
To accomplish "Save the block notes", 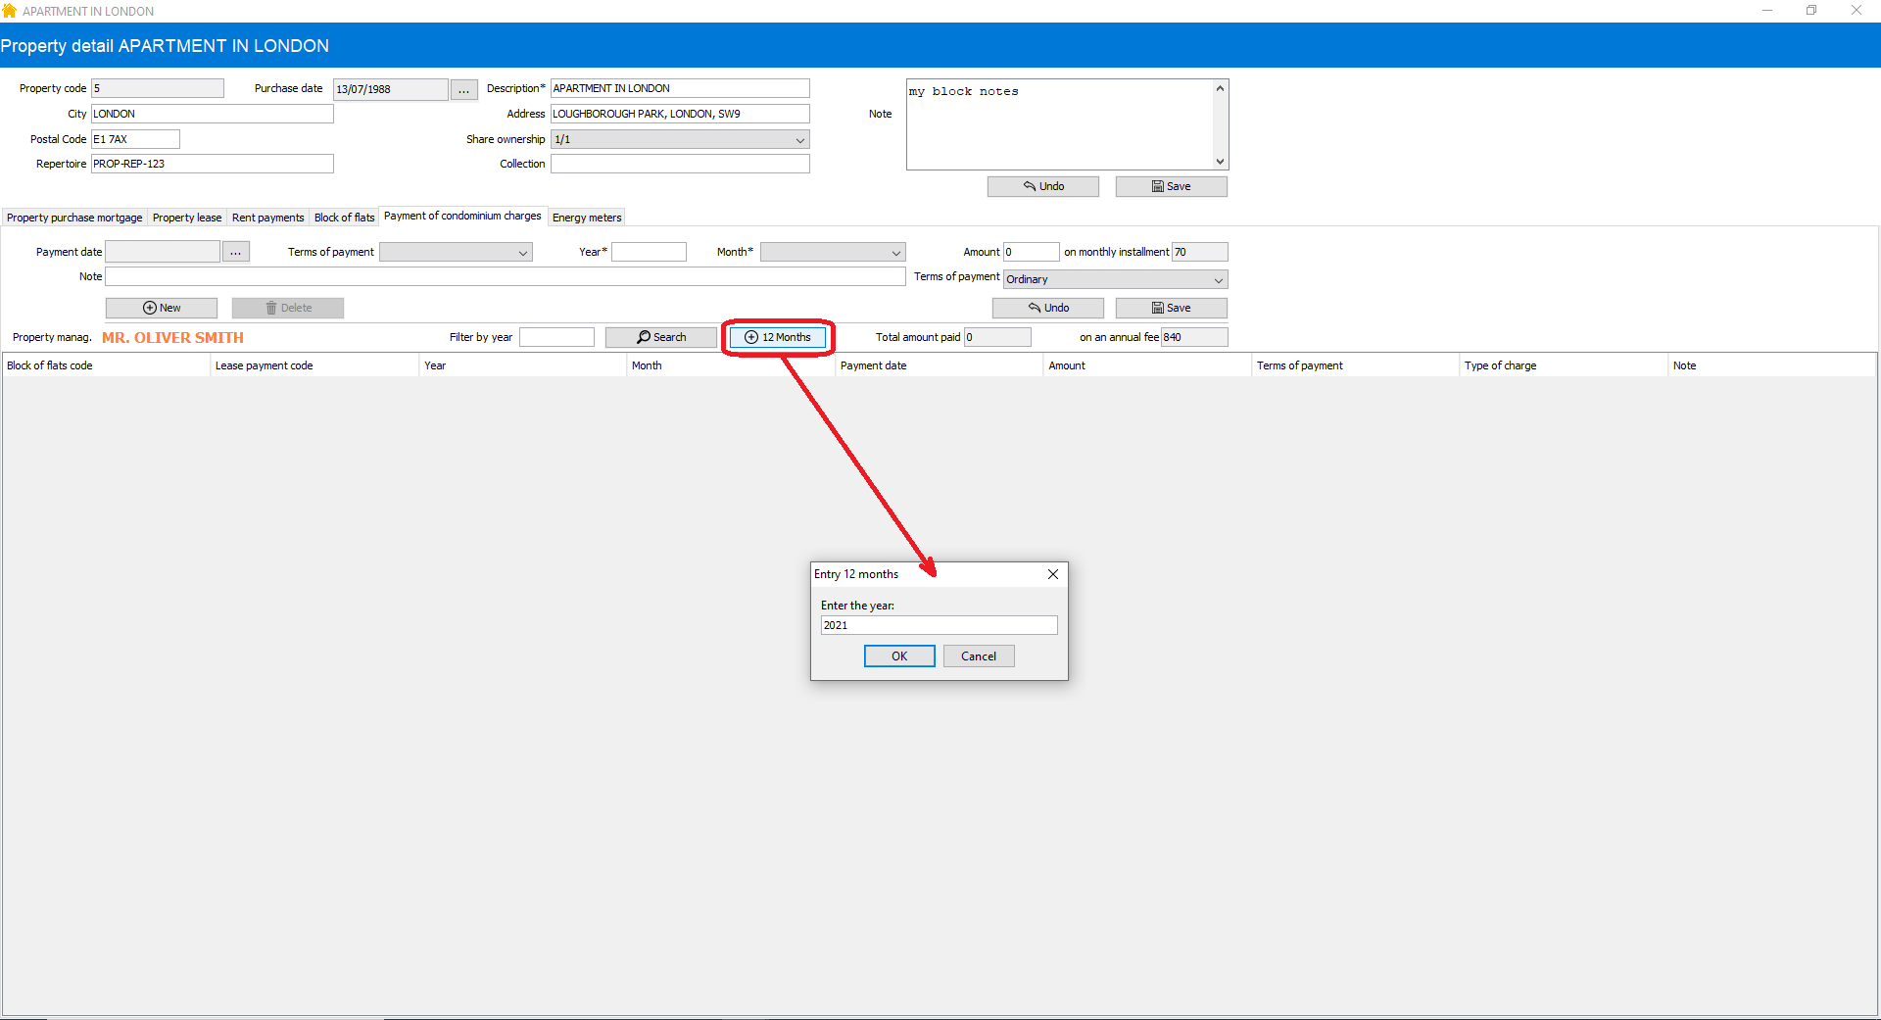I will (1171, 186).
